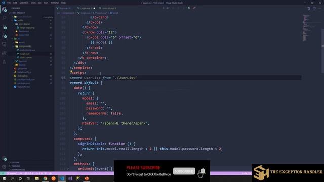Open the Edit menu

tap(15, 3)
